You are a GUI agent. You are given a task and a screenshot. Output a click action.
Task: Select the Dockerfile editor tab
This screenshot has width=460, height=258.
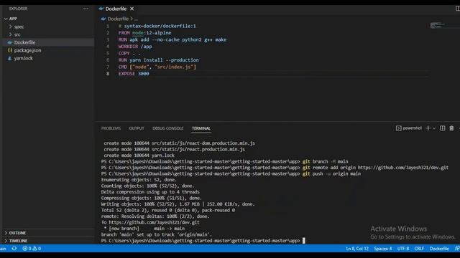116,9
